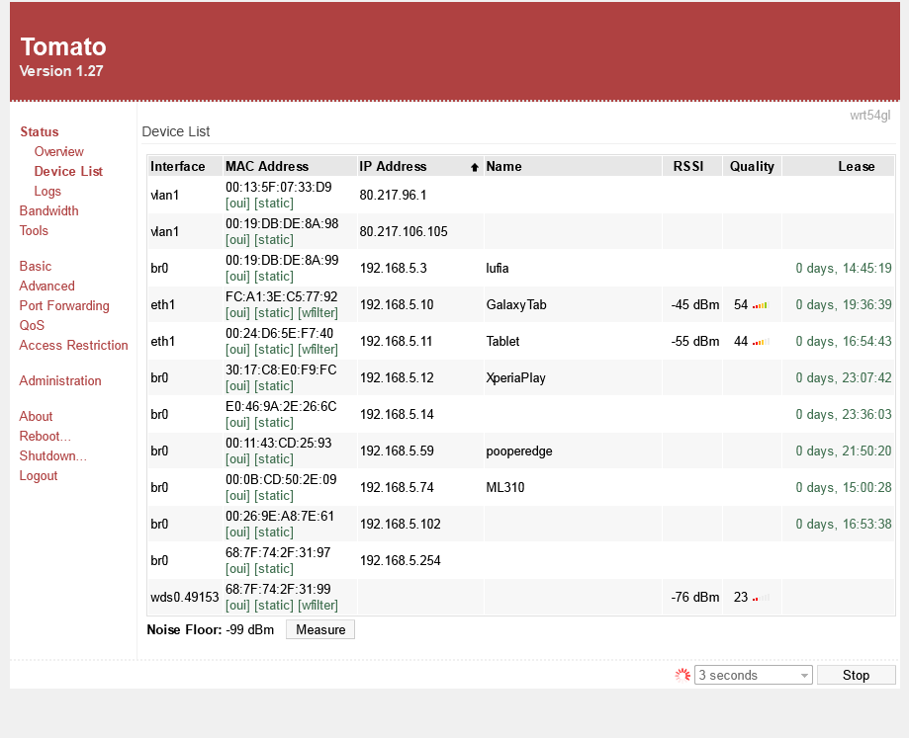
Task: Click the Tablet signal quality bars
Action: 760,342
